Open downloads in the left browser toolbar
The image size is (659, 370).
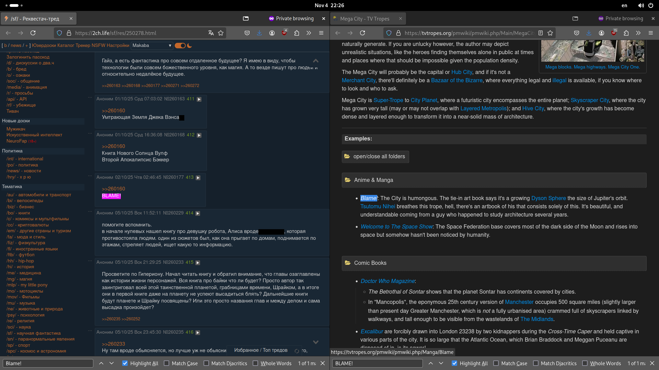259,33
